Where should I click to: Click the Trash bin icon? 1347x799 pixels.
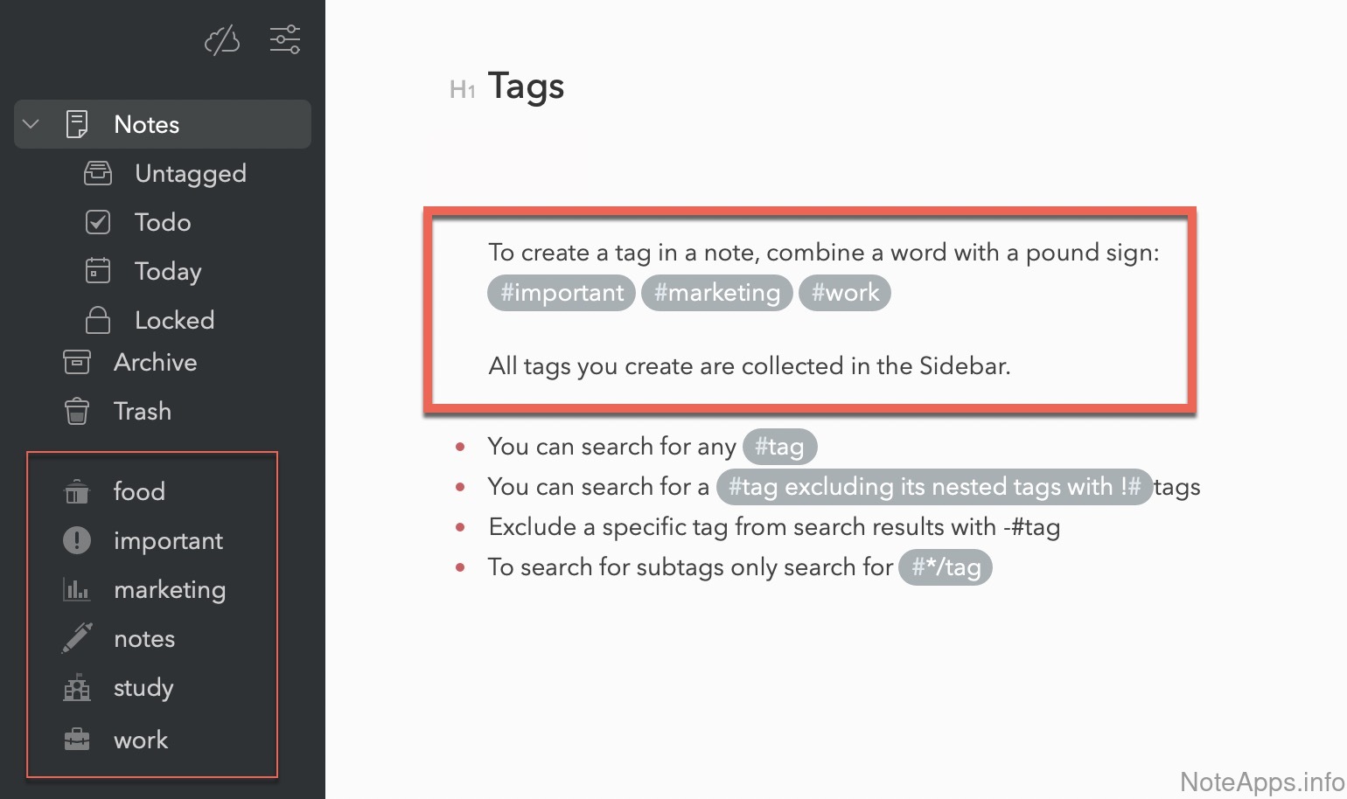click(77, 411)
